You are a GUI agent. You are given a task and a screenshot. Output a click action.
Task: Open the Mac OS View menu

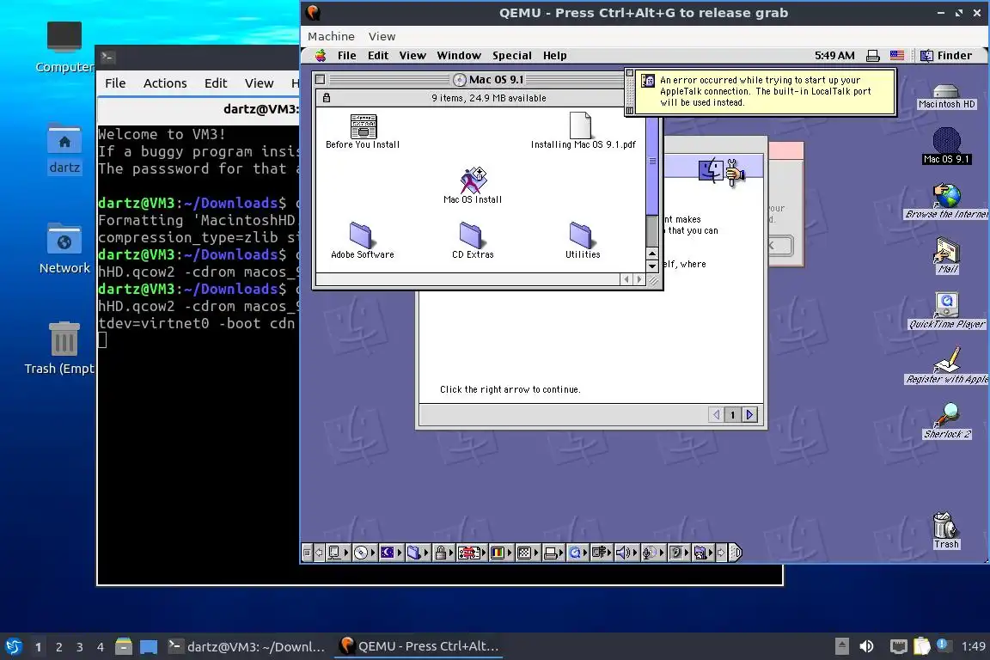[412, 56]
